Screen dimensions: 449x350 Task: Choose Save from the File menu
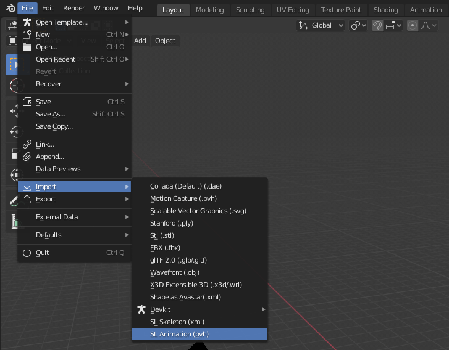click(x=75, y=102)
